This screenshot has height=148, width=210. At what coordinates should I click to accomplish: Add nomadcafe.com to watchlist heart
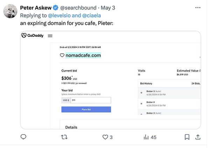[x=62, y=55]
